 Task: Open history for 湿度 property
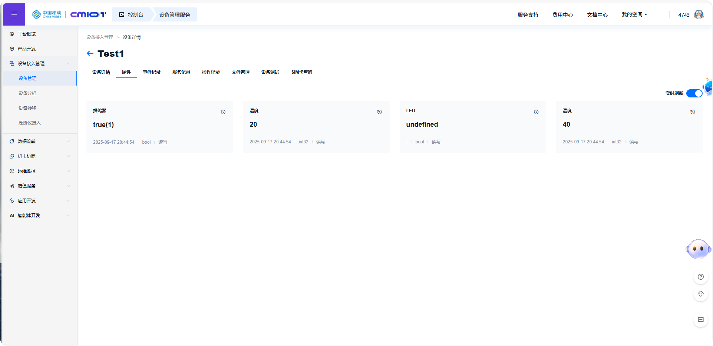379,112
